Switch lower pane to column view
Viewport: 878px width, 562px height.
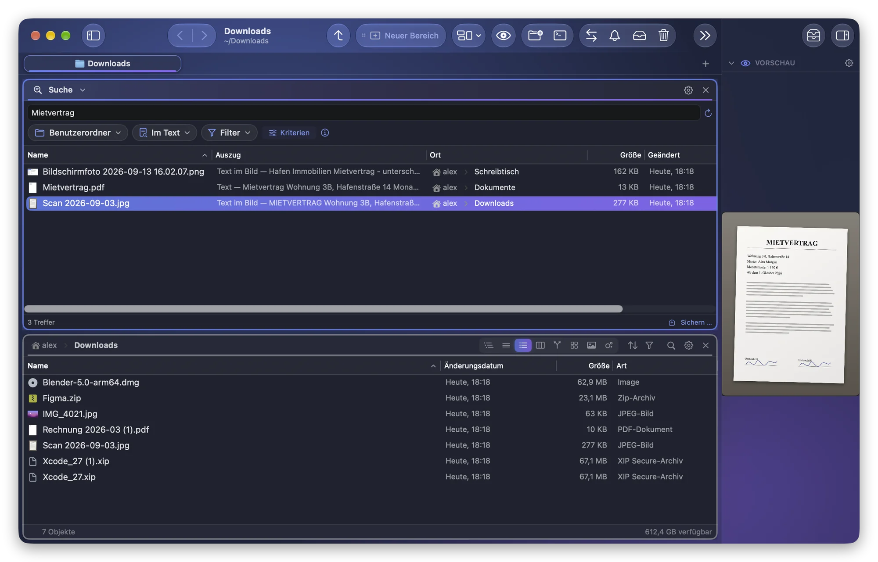pyautogui.click(x=540, y=345)
